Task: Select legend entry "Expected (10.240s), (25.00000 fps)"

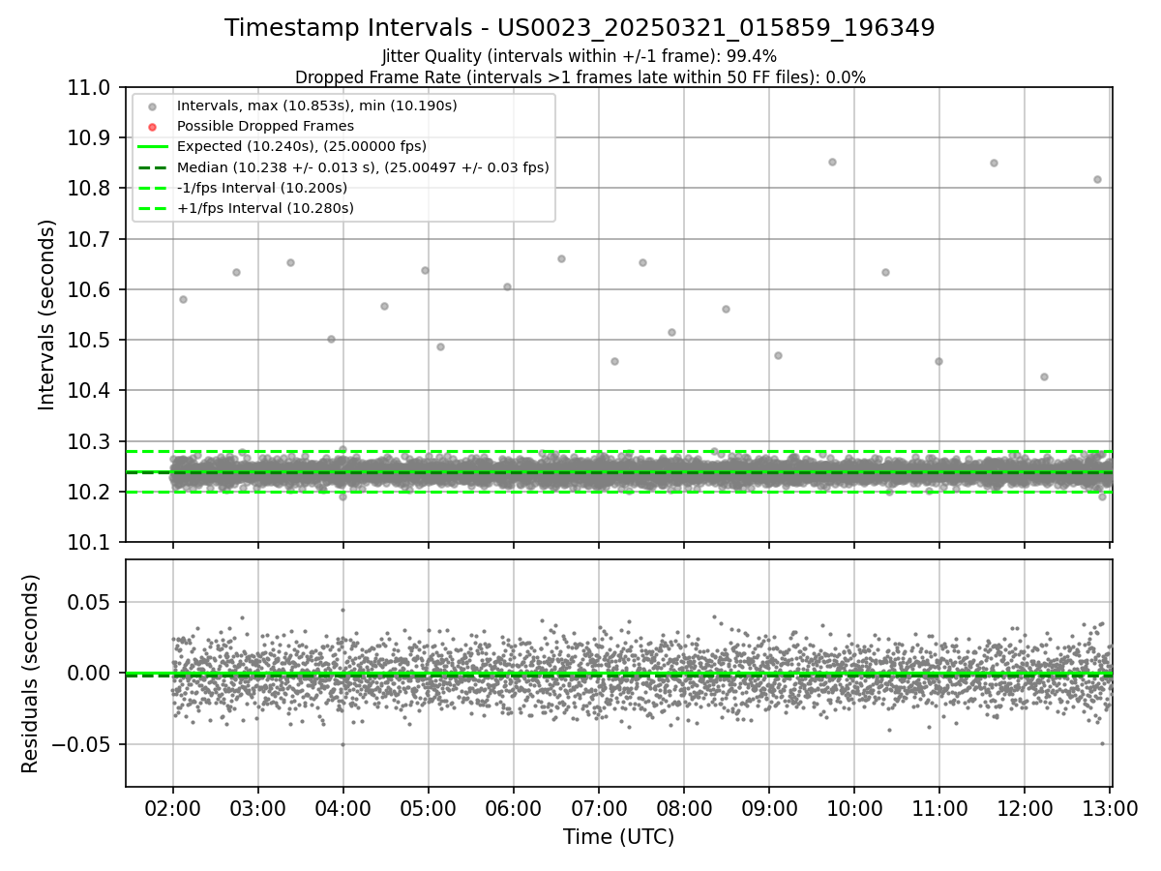Action: (x=301, y=146)
